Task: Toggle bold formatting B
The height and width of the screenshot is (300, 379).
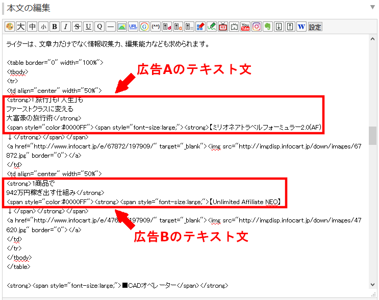Action: pos(55,27)
